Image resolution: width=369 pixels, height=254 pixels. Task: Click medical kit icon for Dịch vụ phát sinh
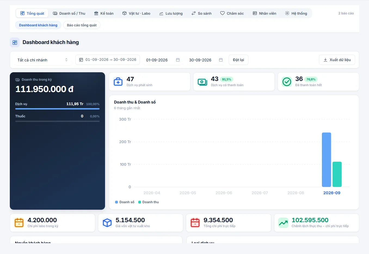coord(118,81)
